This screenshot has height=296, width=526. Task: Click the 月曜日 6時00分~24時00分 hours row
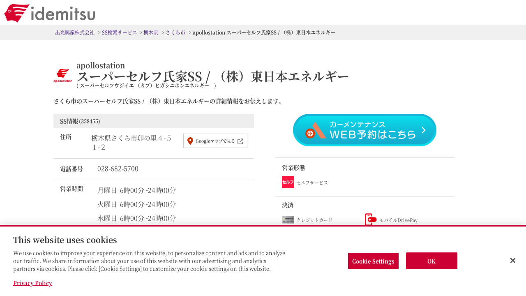pos(137,190)
